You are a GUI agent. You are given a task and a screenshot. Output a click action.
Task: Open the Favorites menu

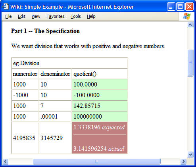click(x=56, y=16)
